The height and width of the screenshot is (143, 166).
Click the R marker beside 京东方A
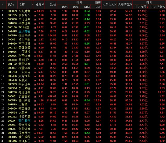(35, 16)
